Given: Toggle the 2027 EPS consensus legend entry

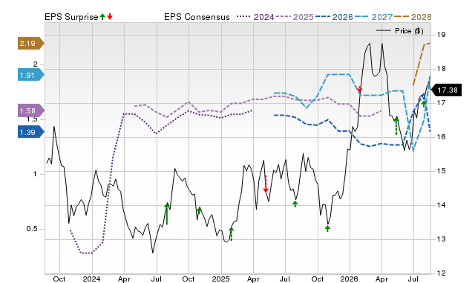Looking at the screenshot, I should point(373,17).
